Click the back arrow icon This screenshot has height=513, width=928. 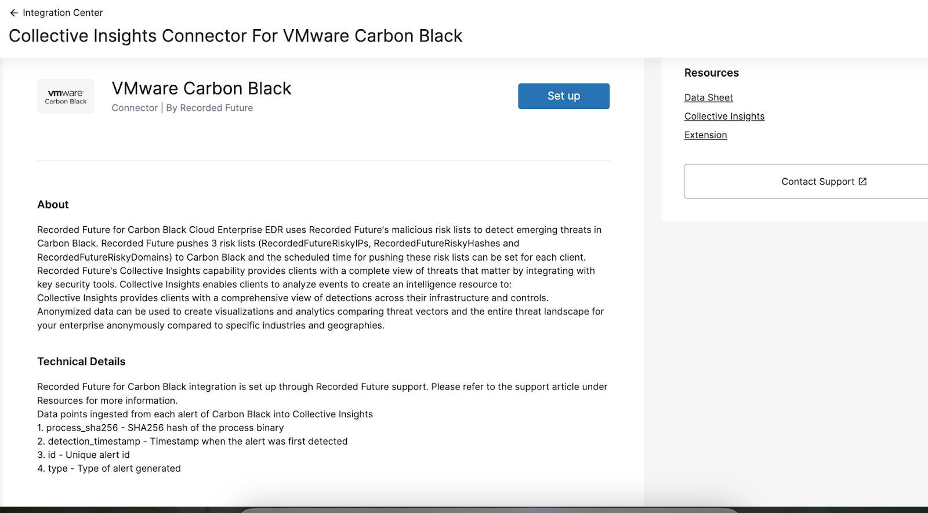pos(14,13)
